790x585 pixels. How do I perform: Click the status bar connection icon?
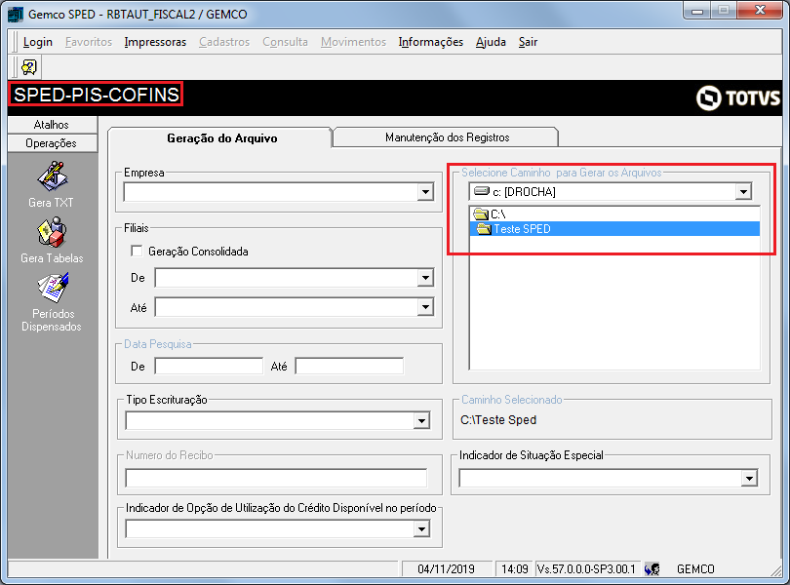(652, 569)
